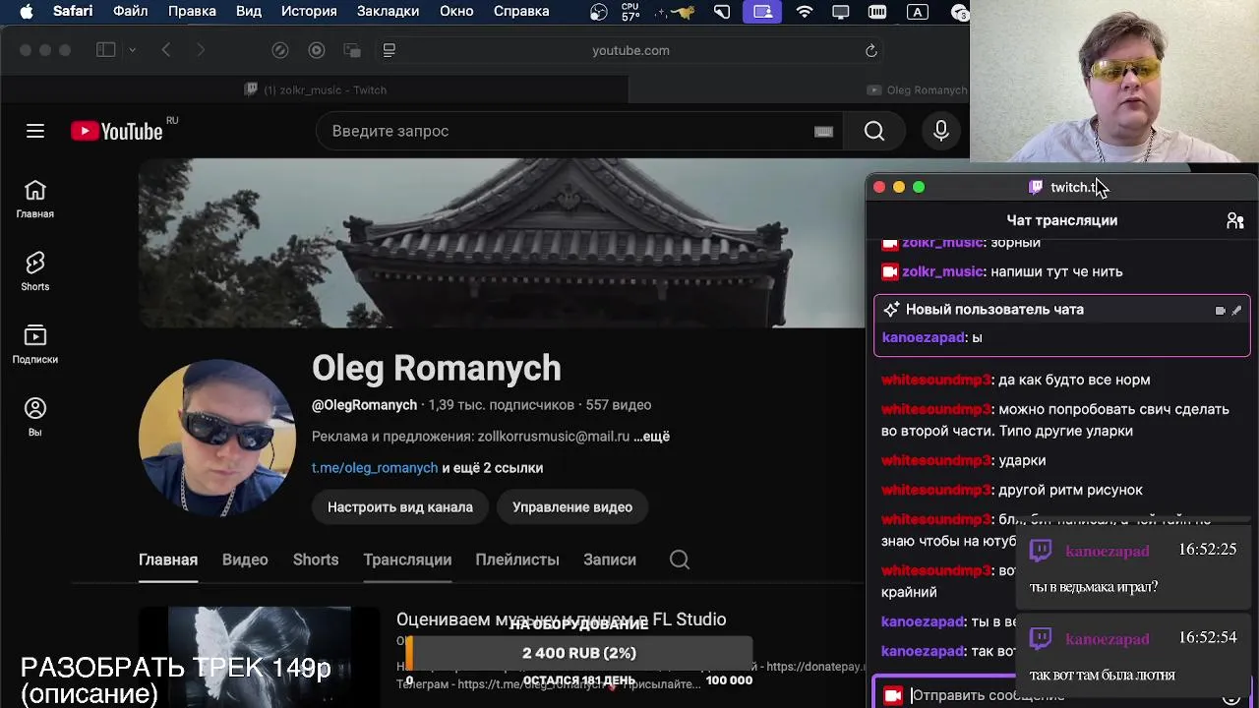The width and height of the screenshot is (1259, 708).
Task: Expand the Safari sidebar dropdown chevron
Action: point(132,50)
